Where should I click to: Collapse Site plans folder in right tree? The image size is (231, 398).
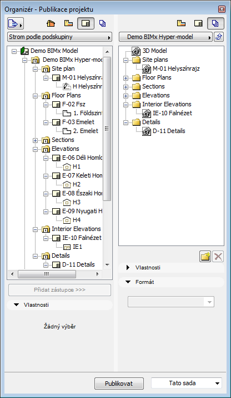click(x=125, y=60)
